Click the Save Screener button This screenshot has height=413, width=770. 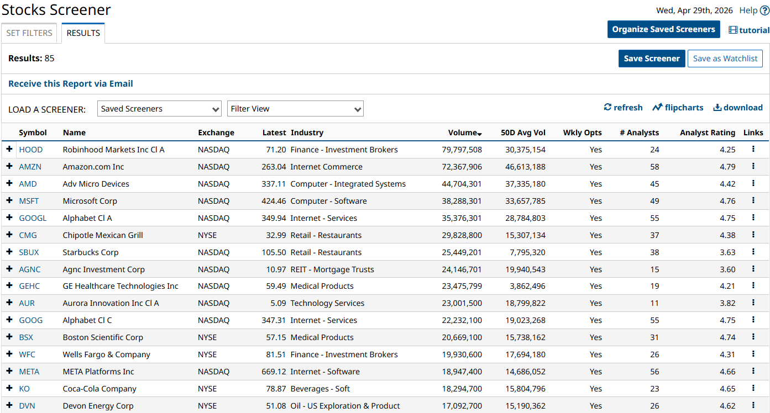[x=652, y=59]
